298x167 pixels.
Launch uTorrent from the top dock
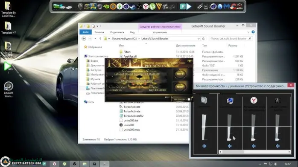(x=152, y=7)
